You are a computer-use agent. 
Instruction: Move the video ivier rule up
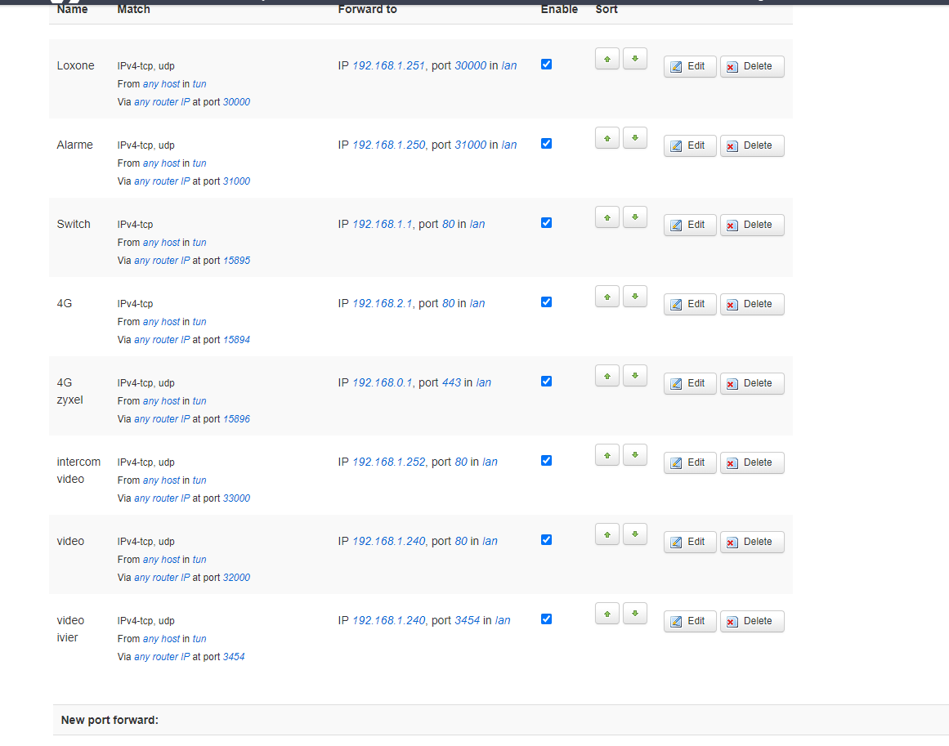607,614
